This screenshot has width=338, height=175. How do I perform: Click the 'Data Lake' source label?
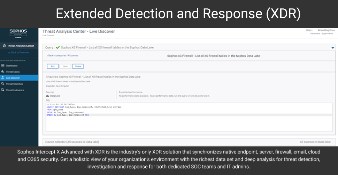[55, 96]
